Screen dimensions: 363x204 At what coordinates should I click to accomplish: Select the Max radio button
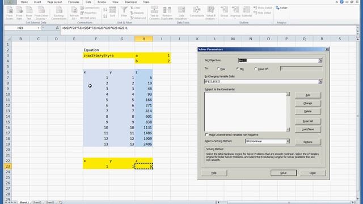[x=218, y=69]
